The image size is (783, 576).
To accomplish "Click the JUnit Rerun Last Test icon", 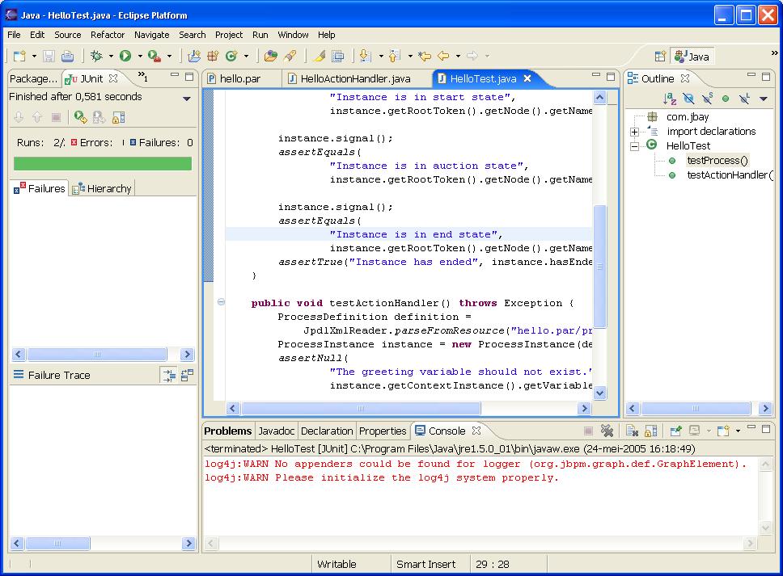I will [x=80, y=117].
